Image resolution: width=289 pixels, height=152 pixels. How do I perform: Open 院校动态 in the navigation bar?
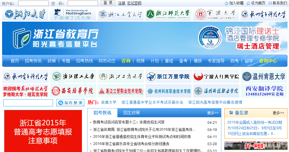tap(107, 61)
